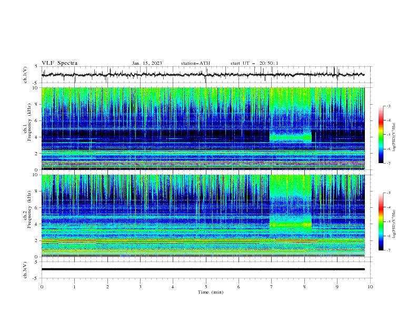The width and height of the screenshot is (417, 322).
Task: Click the "-7" value on ch.2 color bar
Action: (388, 250)
